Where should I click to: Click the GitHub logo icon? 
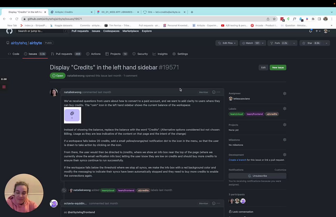point(9,31)
